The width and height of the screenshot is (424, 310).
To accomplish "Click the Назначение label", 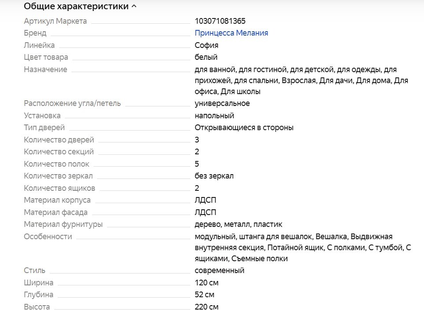I will click(x=45, y=69).
